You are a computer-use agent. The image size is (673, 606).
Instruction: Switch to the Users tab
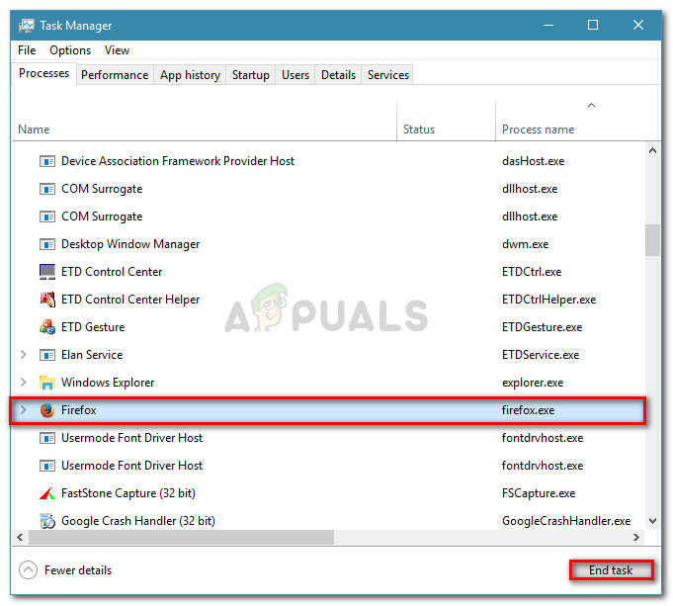pyautogui.click(x=295, y=75)
